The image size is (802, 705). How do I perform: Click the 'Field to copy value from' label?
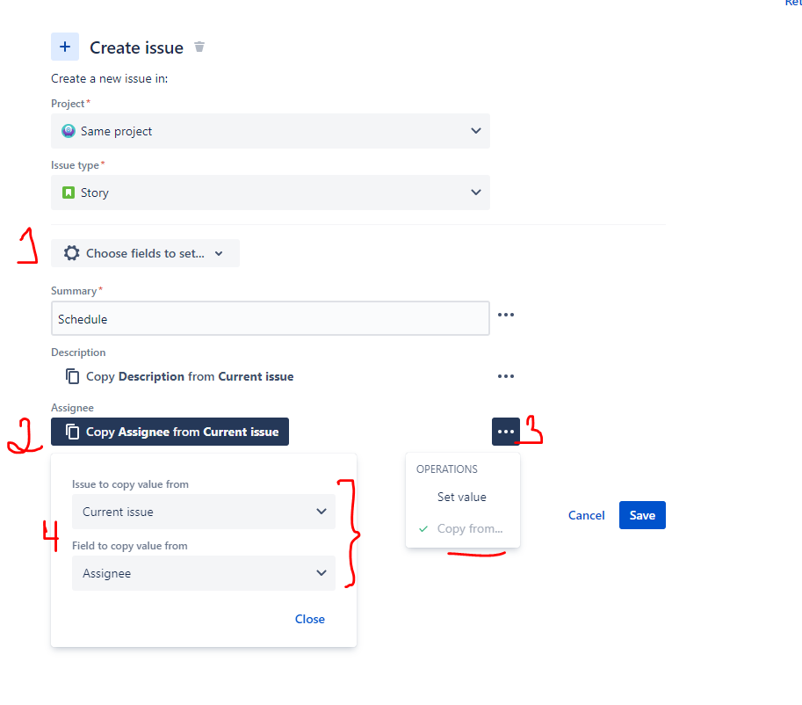(x=129, y=546)
